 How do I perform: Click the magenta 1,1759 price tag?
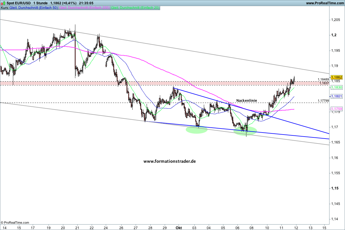coord(336,109)
